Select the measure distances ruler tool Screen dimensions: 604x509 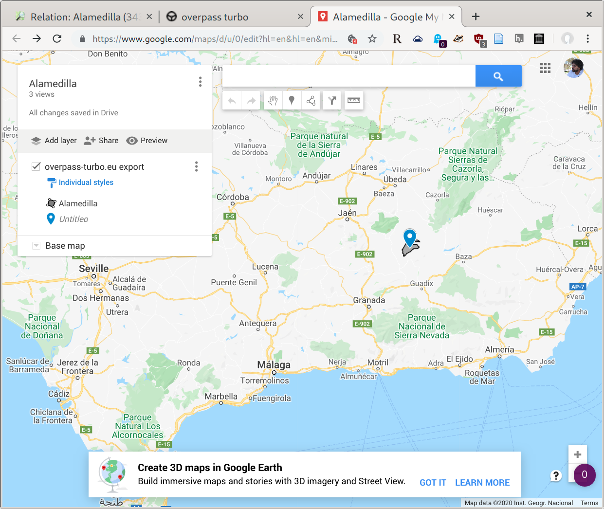(354, 101)
